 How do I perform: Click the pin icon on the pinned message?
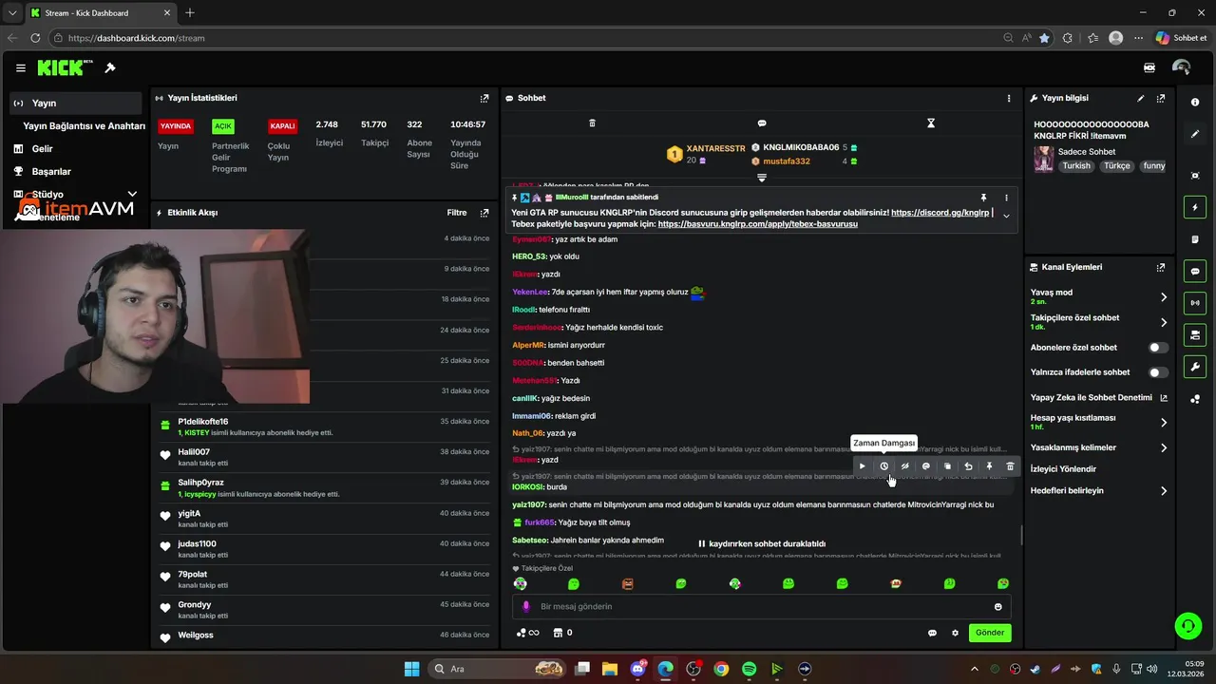tap(983, 198)
